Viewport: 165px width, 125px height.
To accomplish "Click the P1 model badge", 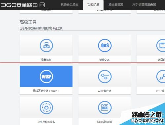I will coord(42,5).
